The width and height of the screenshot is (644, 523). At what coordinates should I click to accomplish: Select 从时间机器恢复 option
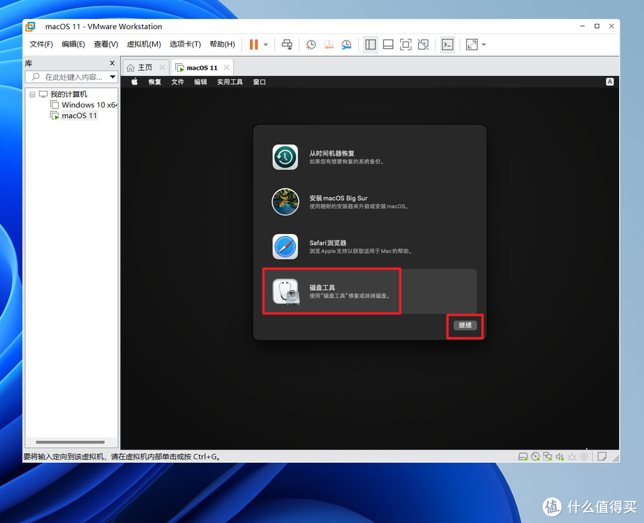pos(370,157)
